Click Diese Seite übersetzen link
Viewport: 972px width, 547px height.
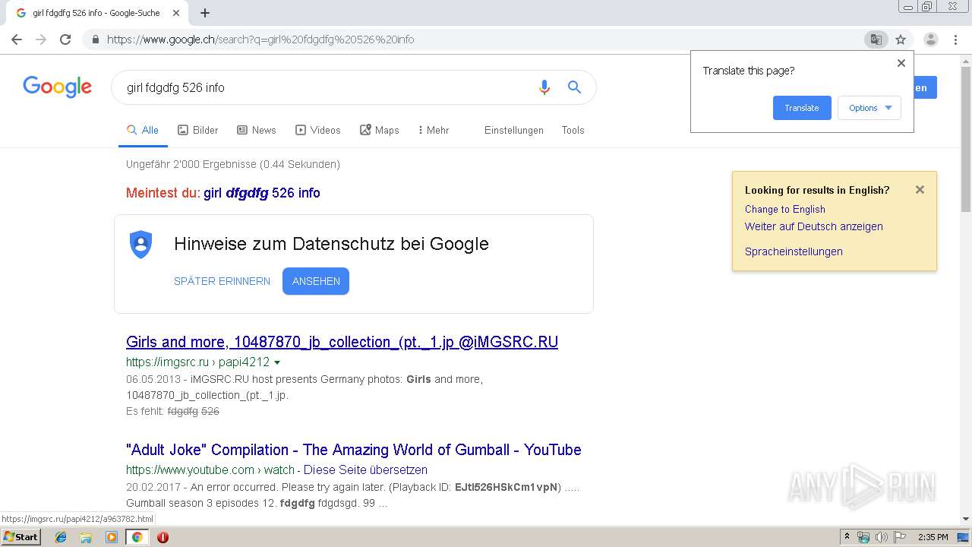(x=365, y=470)
